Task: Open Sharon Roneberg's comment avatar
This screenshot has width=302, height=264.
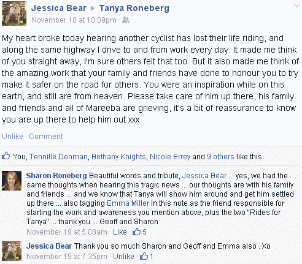Action: pyautogui.click(x=12, y=181)
